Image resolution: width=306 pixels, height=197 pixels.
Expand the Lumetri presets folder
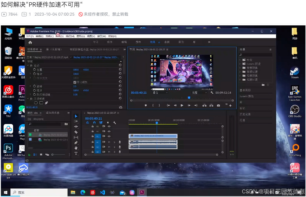click(x=240, y=64)
